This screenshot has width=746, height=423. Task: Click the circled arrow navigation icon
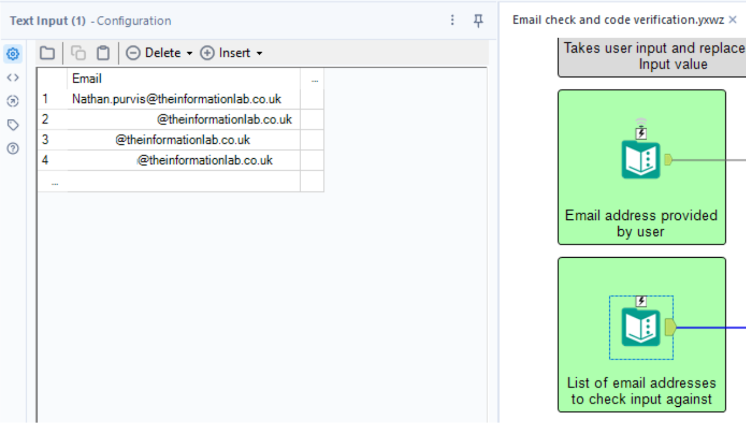point(13,101)
